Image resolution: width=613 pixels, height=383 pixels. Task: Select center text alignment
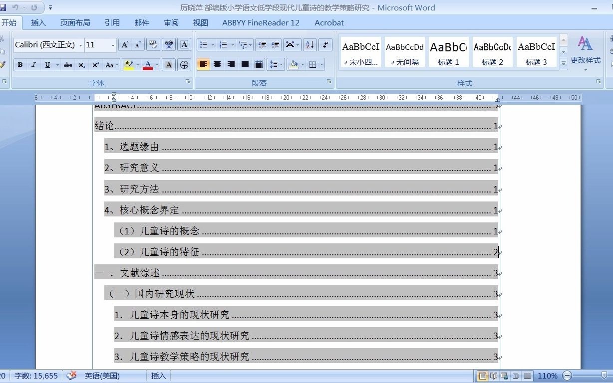pos(217,64)
